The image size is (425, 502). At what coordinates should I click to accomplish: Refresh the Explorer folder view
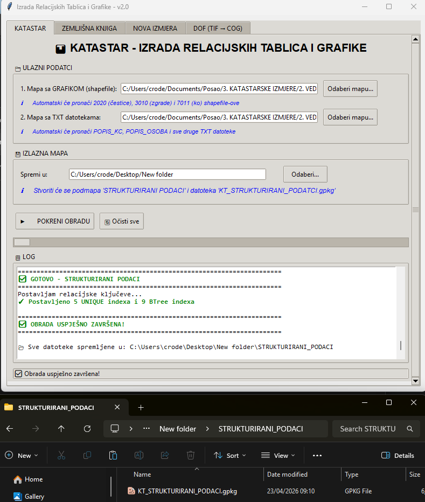(x=87, y=429)
